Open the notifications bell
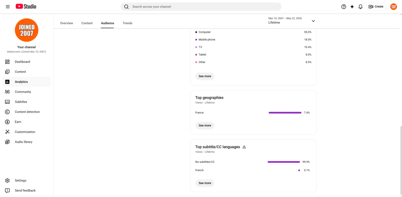Viewport: 402px width, 197px height. (x=361, y=7)
